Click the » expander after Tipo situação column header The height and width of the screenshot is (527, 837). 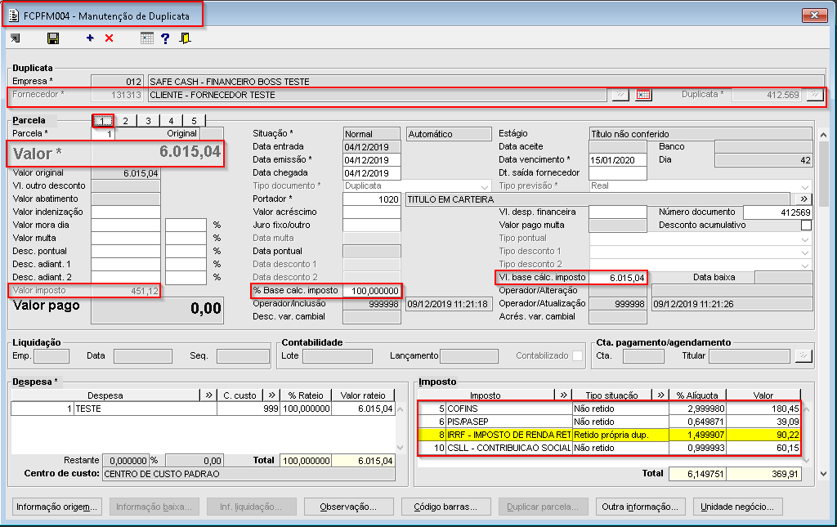point(660,395)
